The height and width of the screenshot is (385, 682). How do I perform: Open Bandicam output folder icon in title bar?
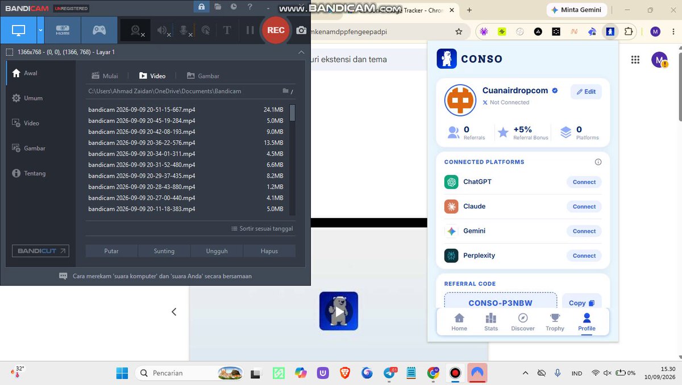(218, 7)
